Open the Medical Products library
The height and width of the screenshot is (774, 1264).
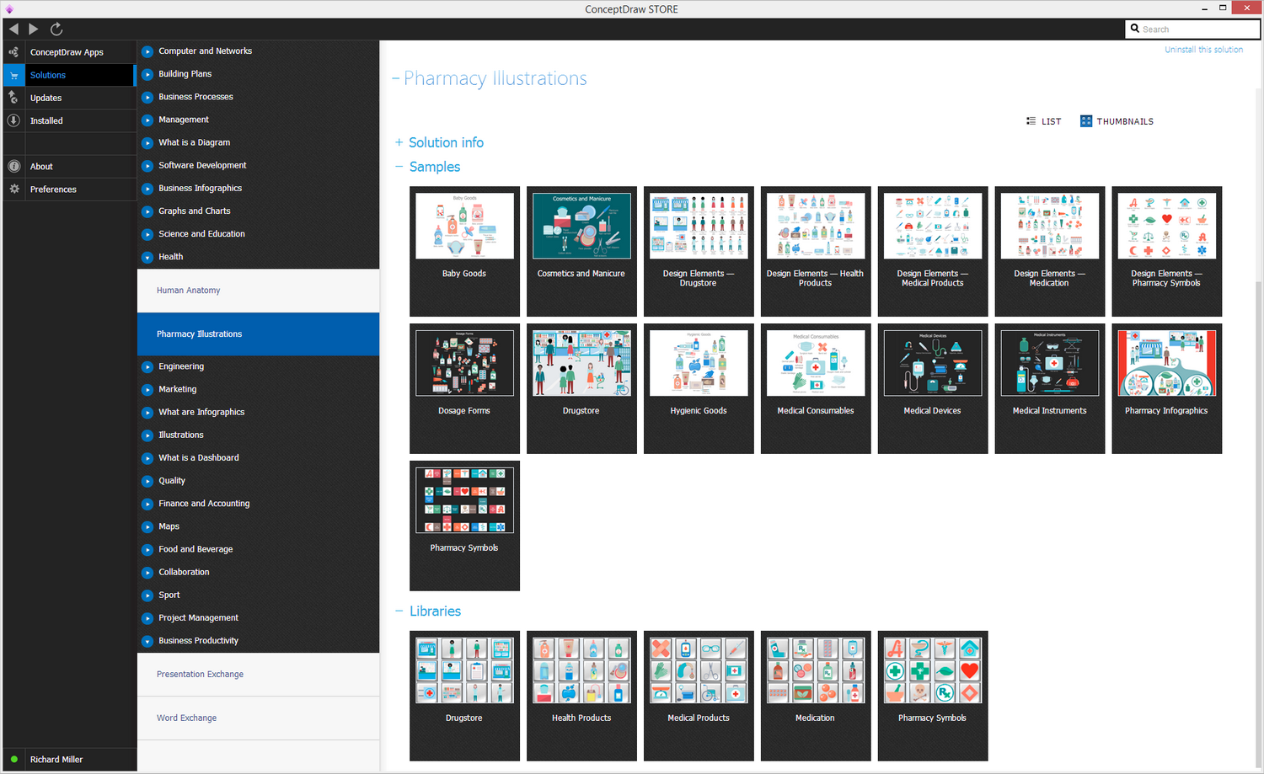point(699,696)
